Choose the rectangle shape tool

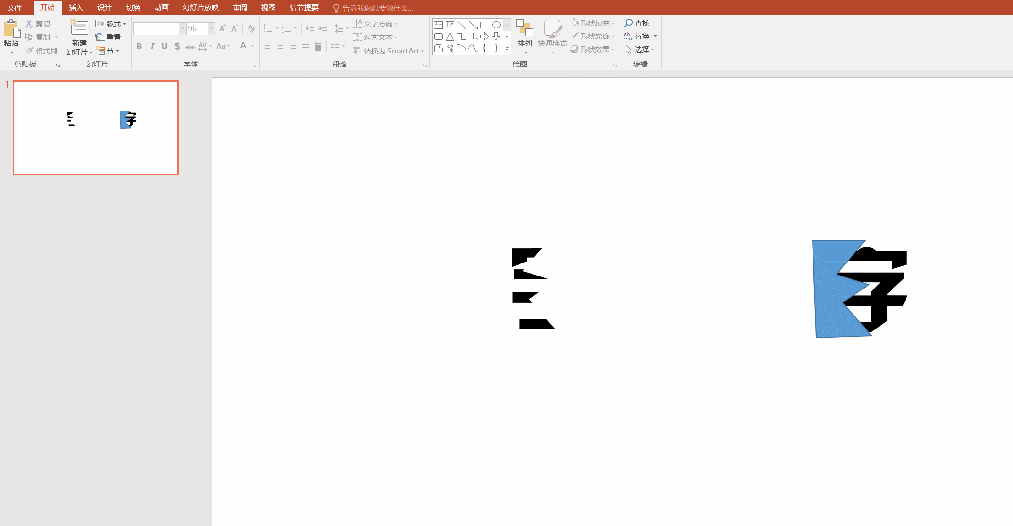tap(485, 25)
